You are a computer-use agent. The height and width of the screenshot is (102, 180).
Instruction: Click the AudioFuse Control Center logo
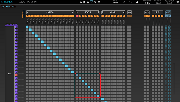[7, 2]
